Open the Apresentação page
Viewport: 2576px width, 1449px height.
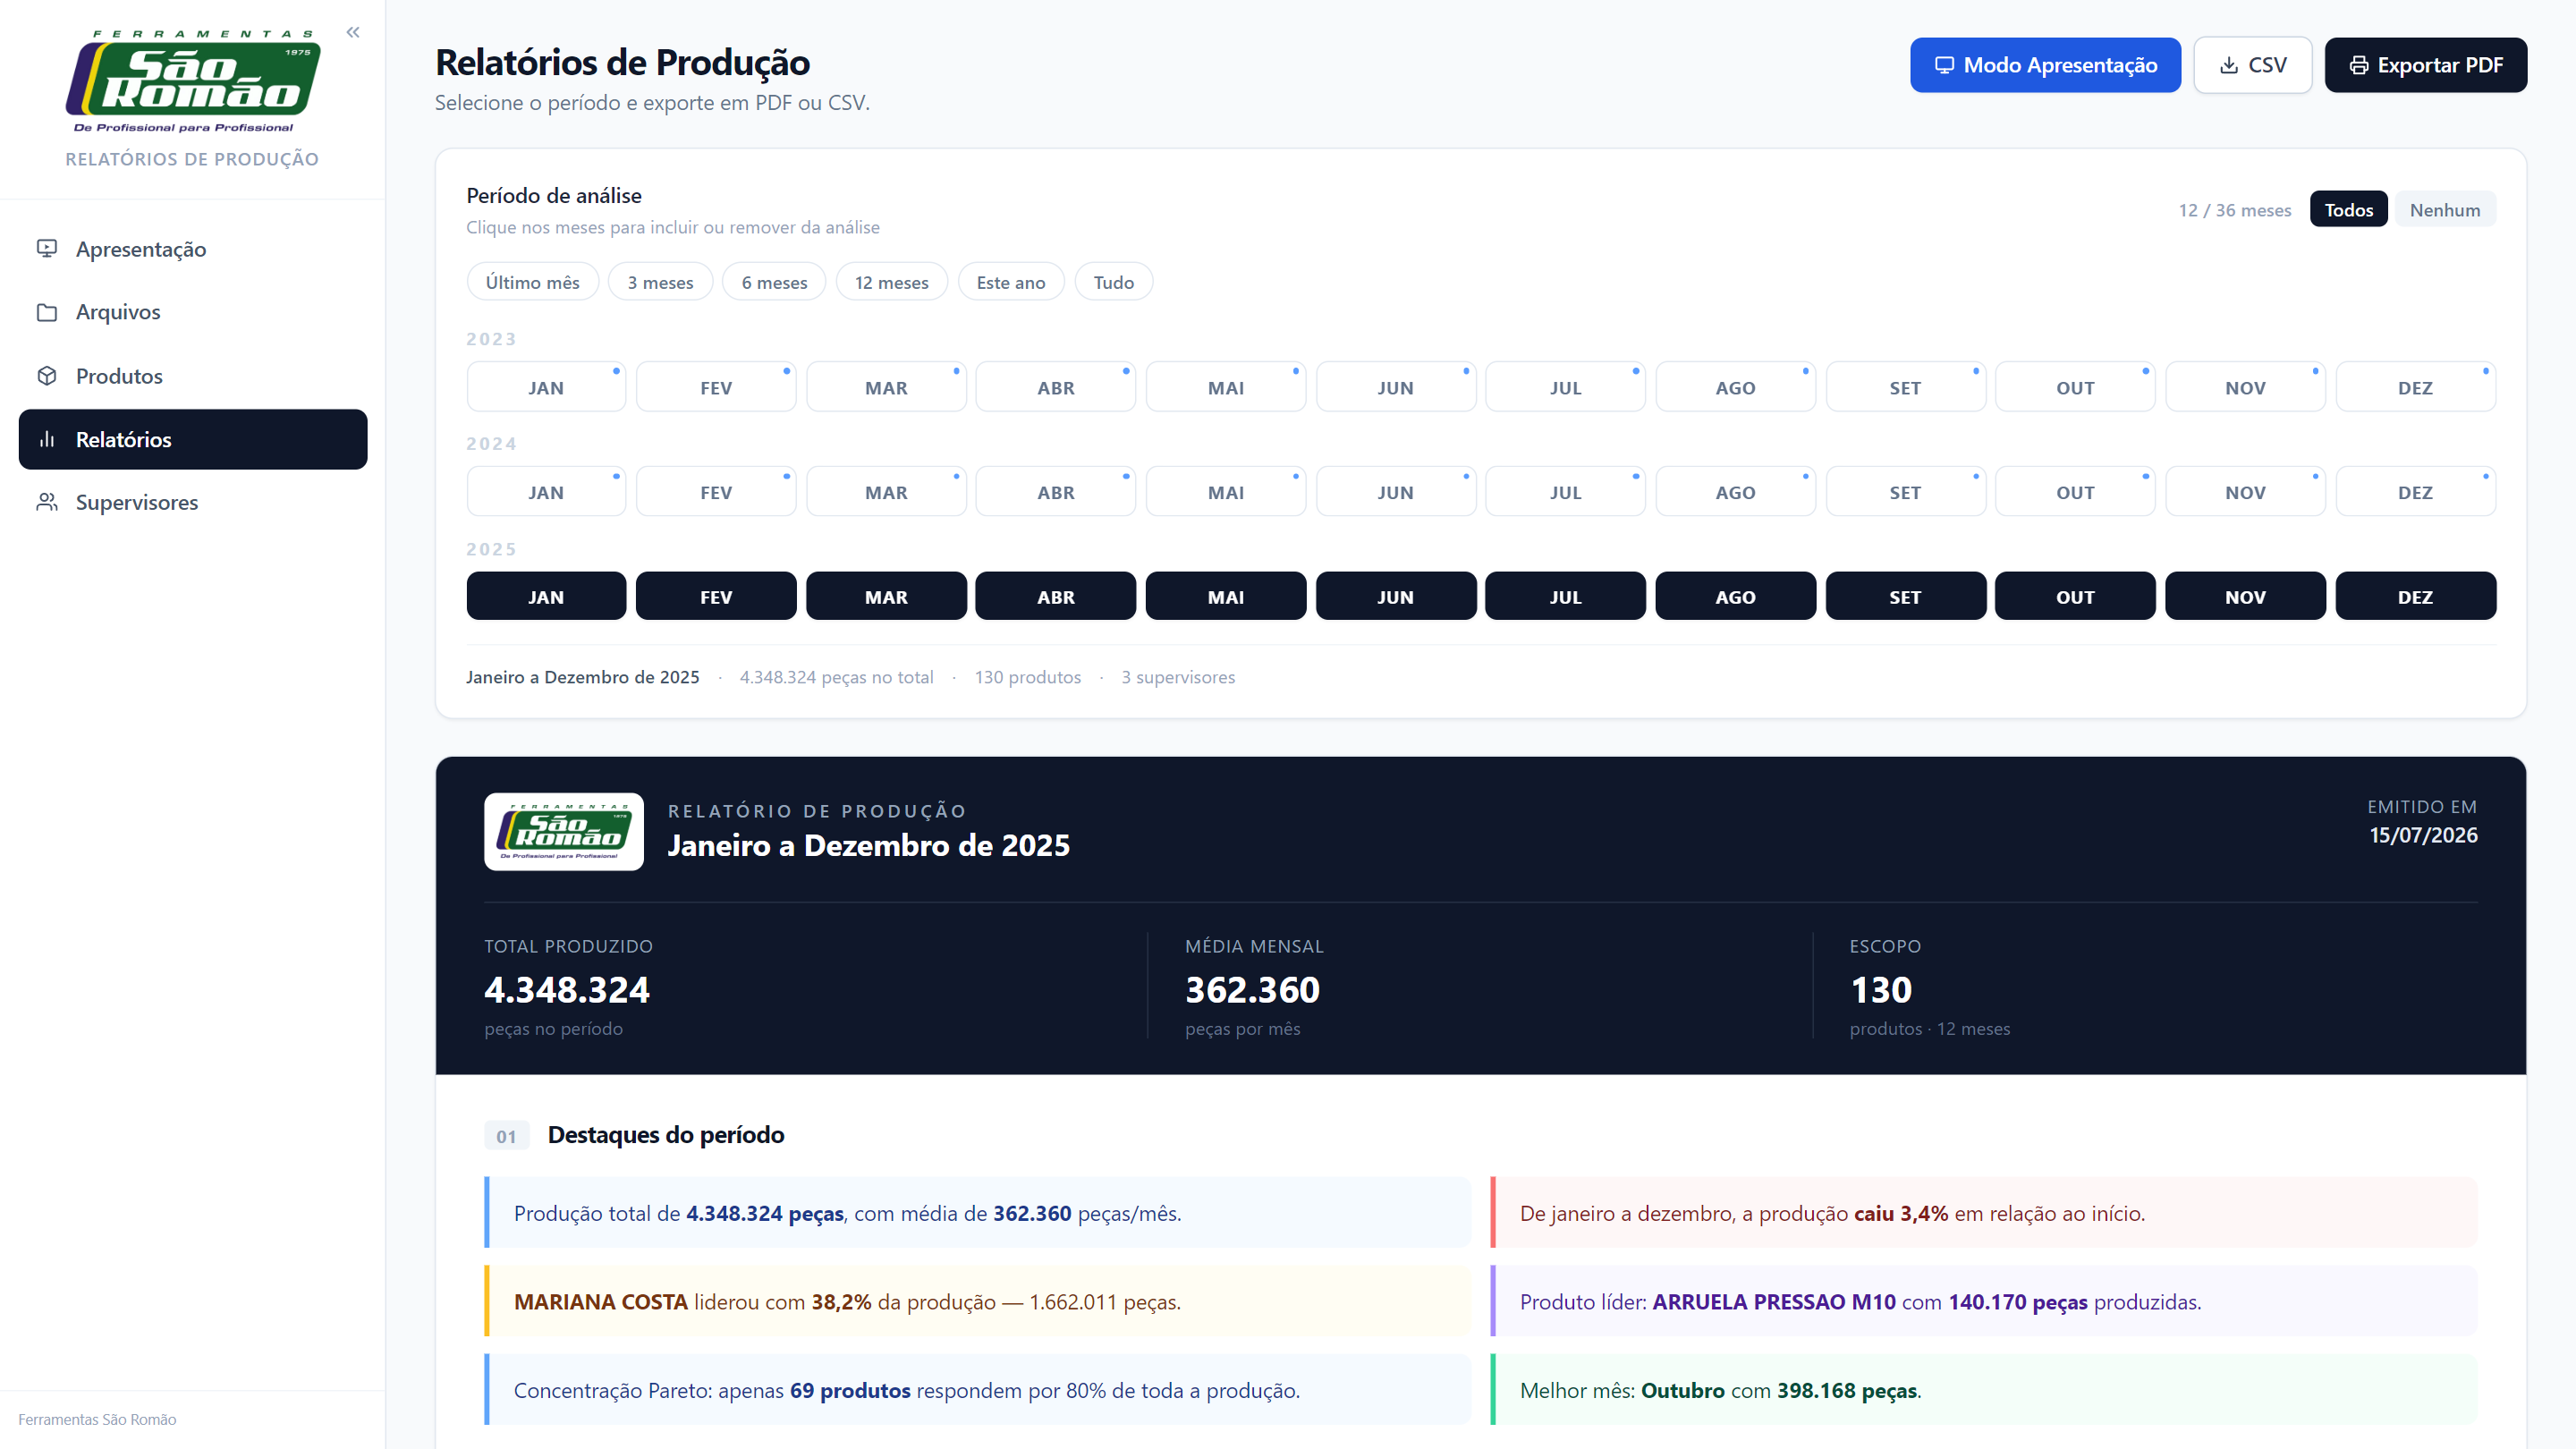[193, 248]
